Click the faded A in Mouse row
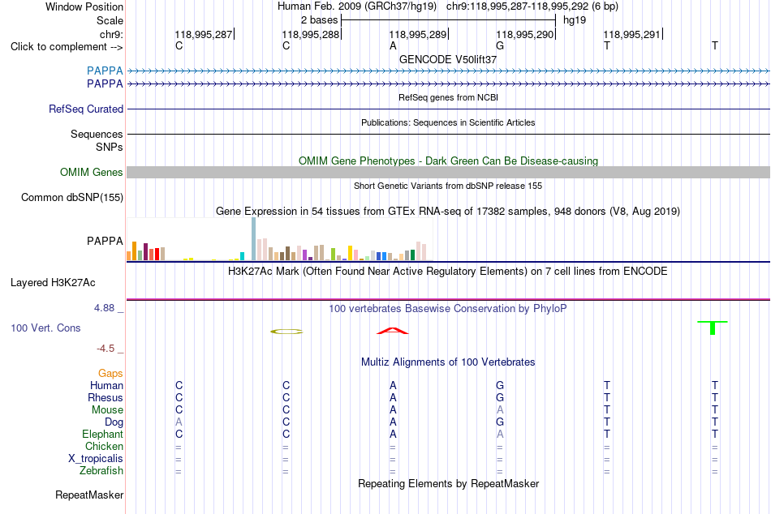Screen dimensions: 771x514 500,410
